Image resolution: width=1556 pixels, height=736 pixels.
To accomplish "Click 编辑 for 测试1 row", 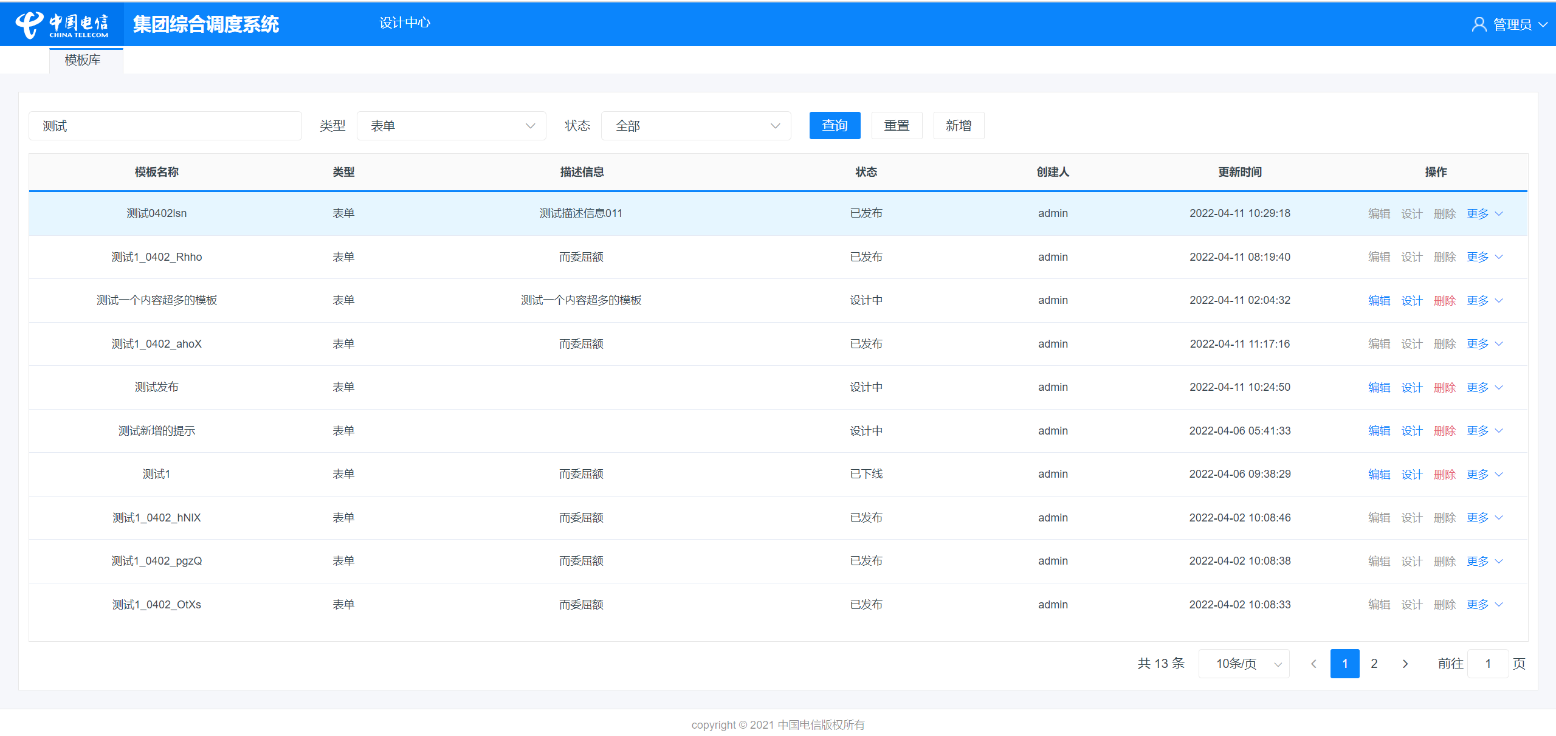I will tap(1379, 474).
